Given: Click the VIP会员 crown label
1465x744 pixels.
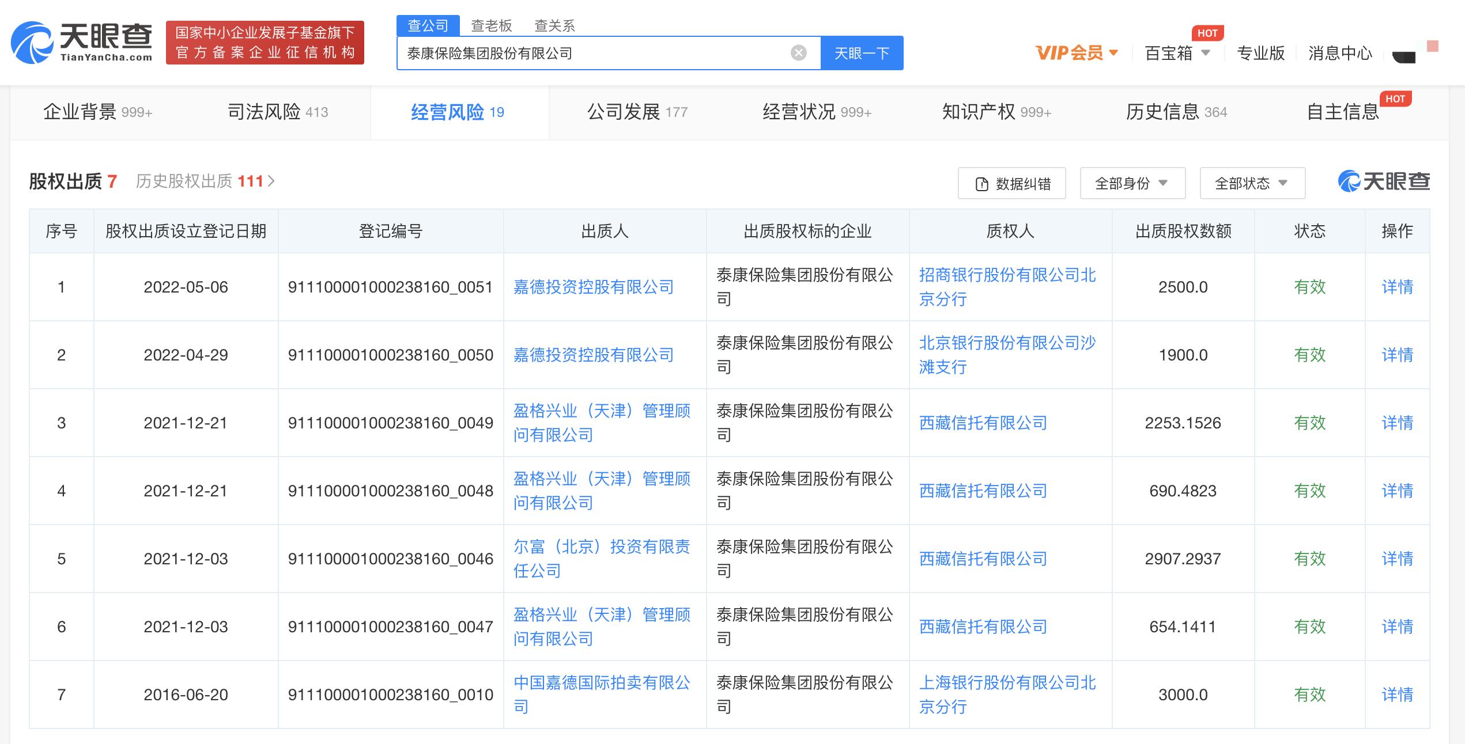Looking at the screenshot, I should pos(1072,53).
